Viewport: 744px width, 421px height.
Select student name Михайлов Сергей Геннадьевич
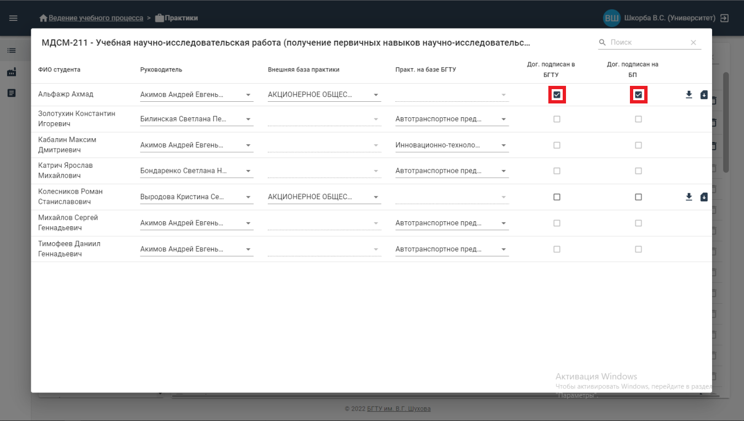point(68,223)
